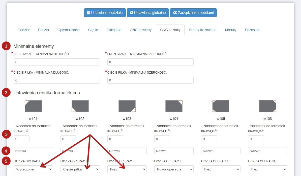
Task: Focus the w103 Nazwa text field
Action: (127, 151)
